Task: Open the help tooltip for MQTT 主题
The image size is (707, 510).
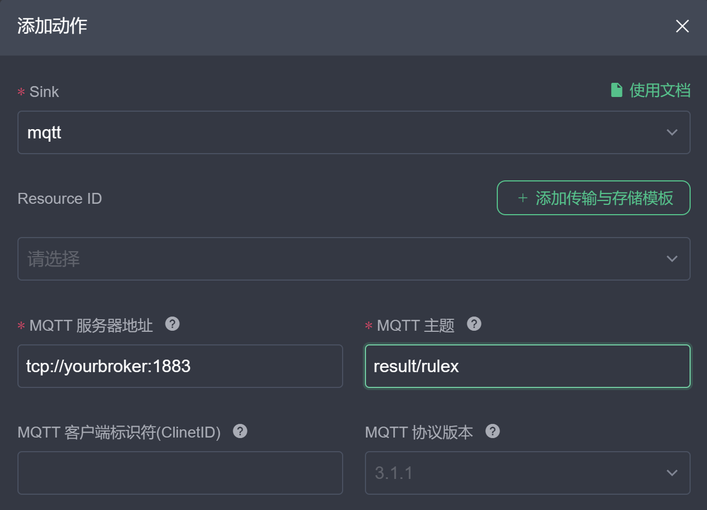Action: (474, 324)
